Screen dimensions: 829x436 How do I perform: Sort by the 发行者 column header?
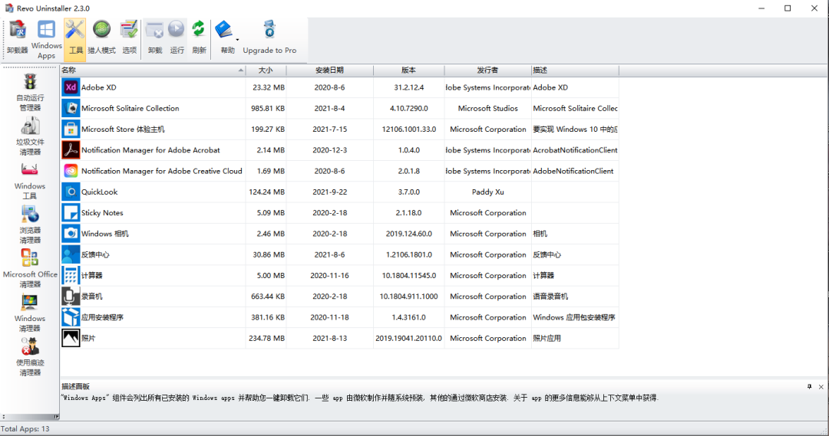coord(487,70)
